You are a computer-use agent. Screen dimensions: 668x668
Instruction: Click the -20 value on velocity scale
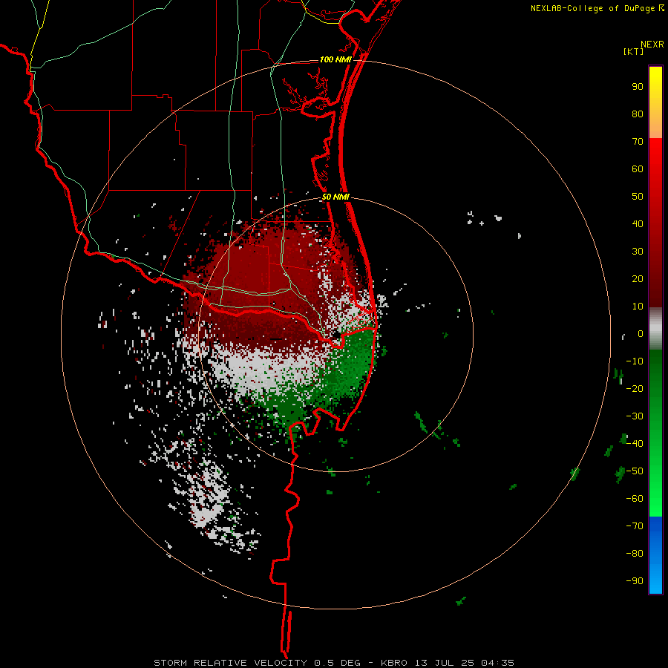click(x=635, y=389)
